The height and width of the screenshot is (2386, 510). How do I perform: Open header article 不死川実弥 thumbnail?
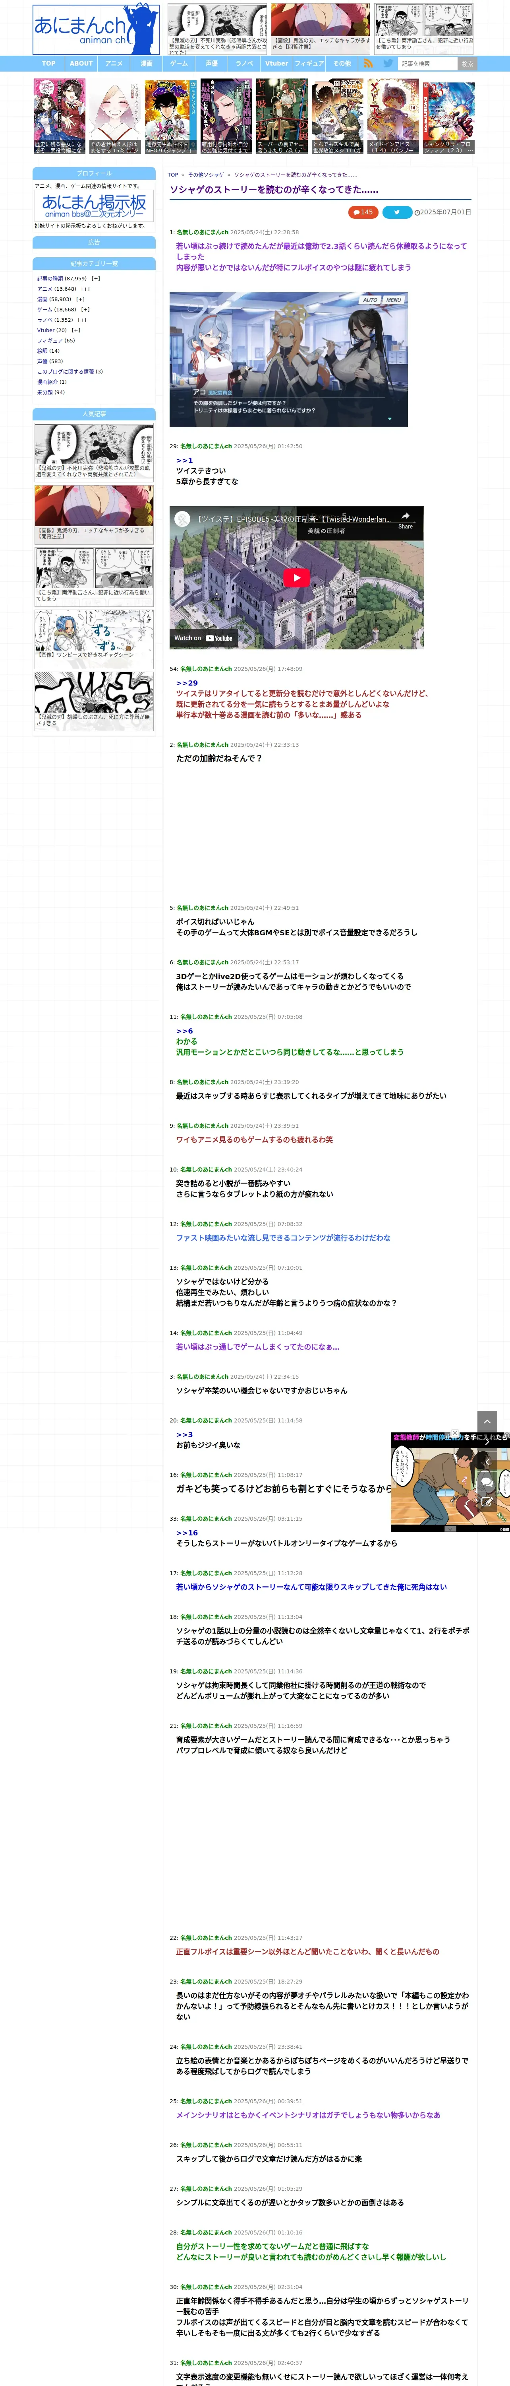[x=218, y=29]
